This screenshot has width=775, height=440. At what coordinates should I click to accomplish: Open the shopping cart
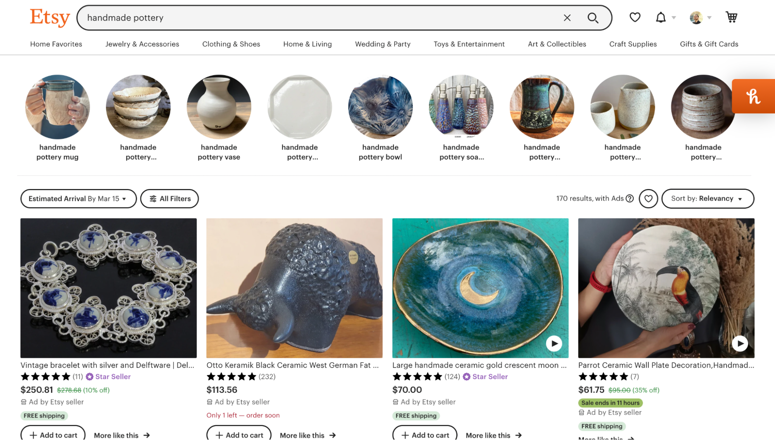pos(731,17)
